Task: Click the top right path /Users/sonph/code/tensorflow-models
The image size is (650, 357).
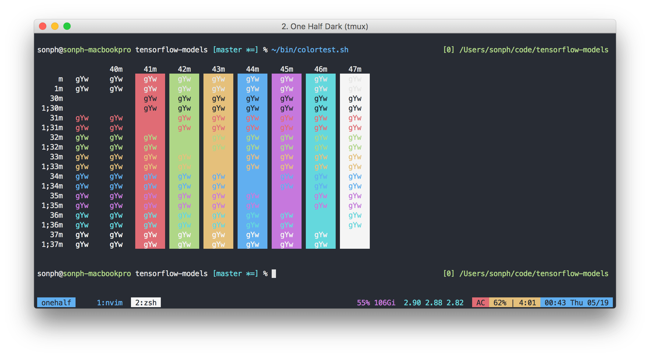Action: point(534,50)
